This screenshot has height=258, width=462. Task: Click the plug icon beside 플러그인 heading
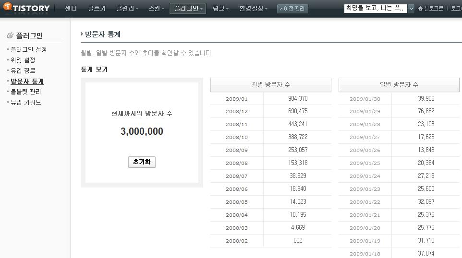point(10,35)
